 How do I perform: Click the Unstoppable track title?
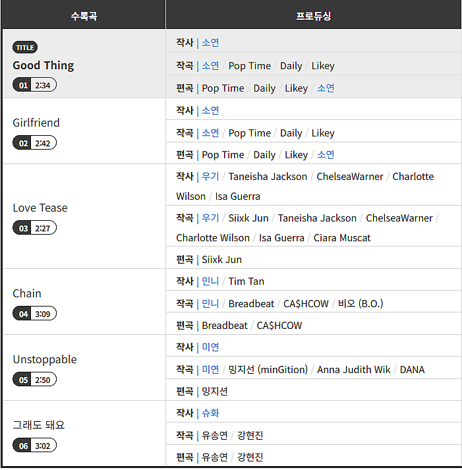coord(45,359)
